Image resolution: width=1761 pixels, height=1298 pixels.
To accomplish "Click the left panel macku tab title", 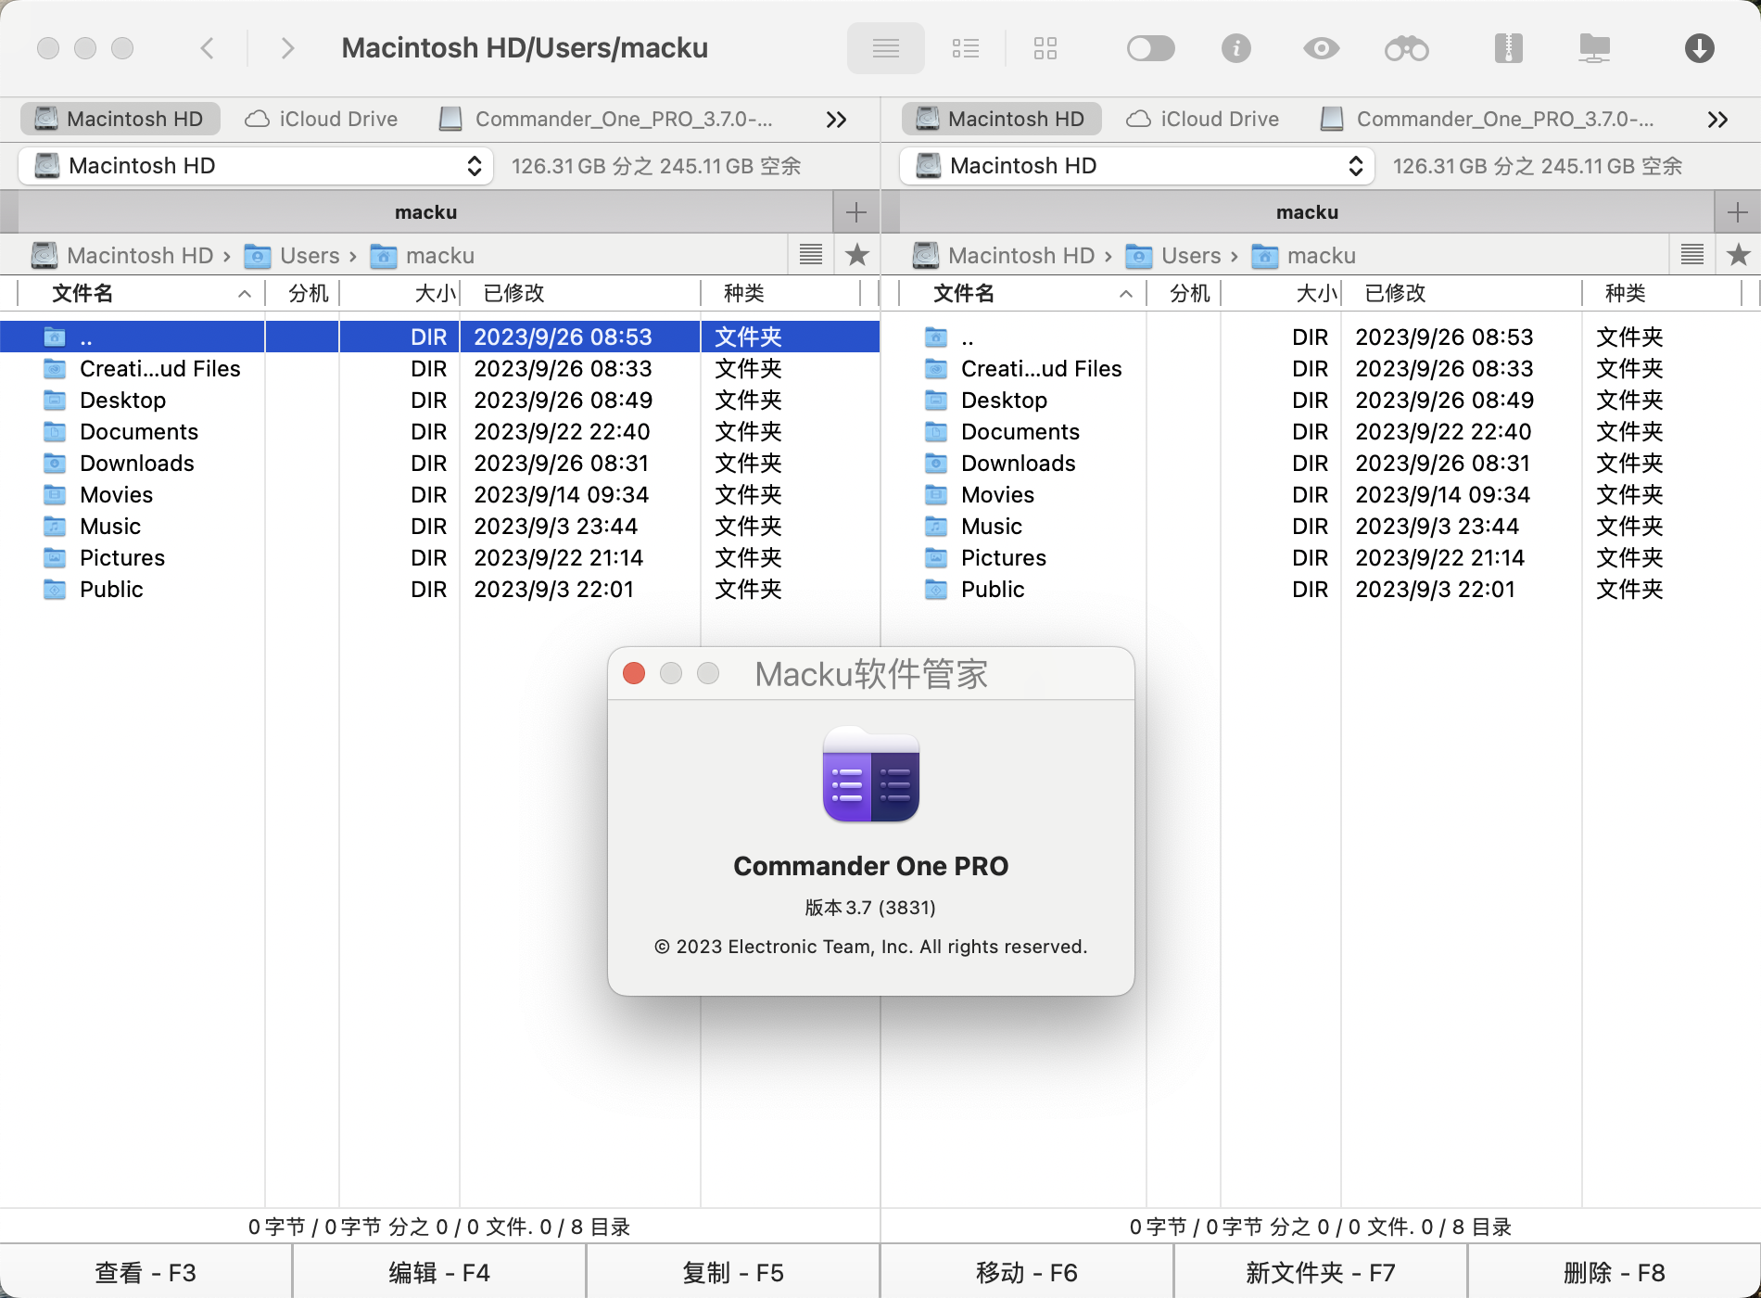I will pos(425,212).
